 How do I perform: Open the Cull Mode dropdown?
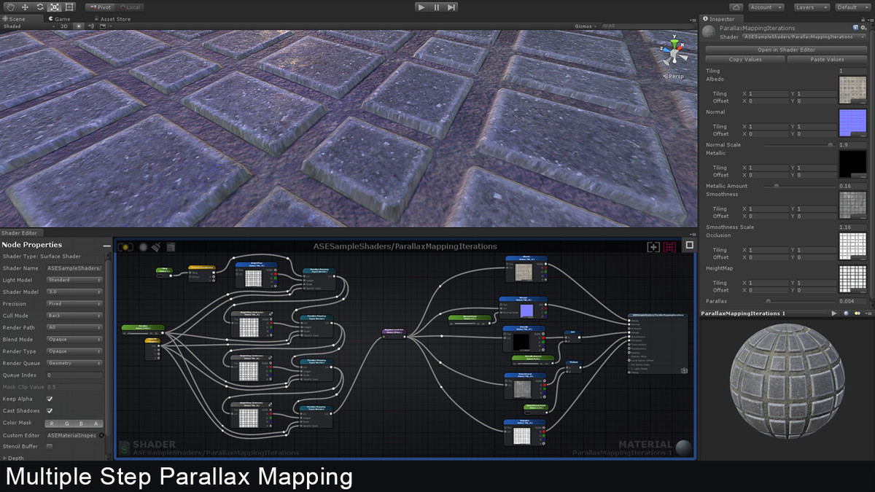click(x=74, y=316)
